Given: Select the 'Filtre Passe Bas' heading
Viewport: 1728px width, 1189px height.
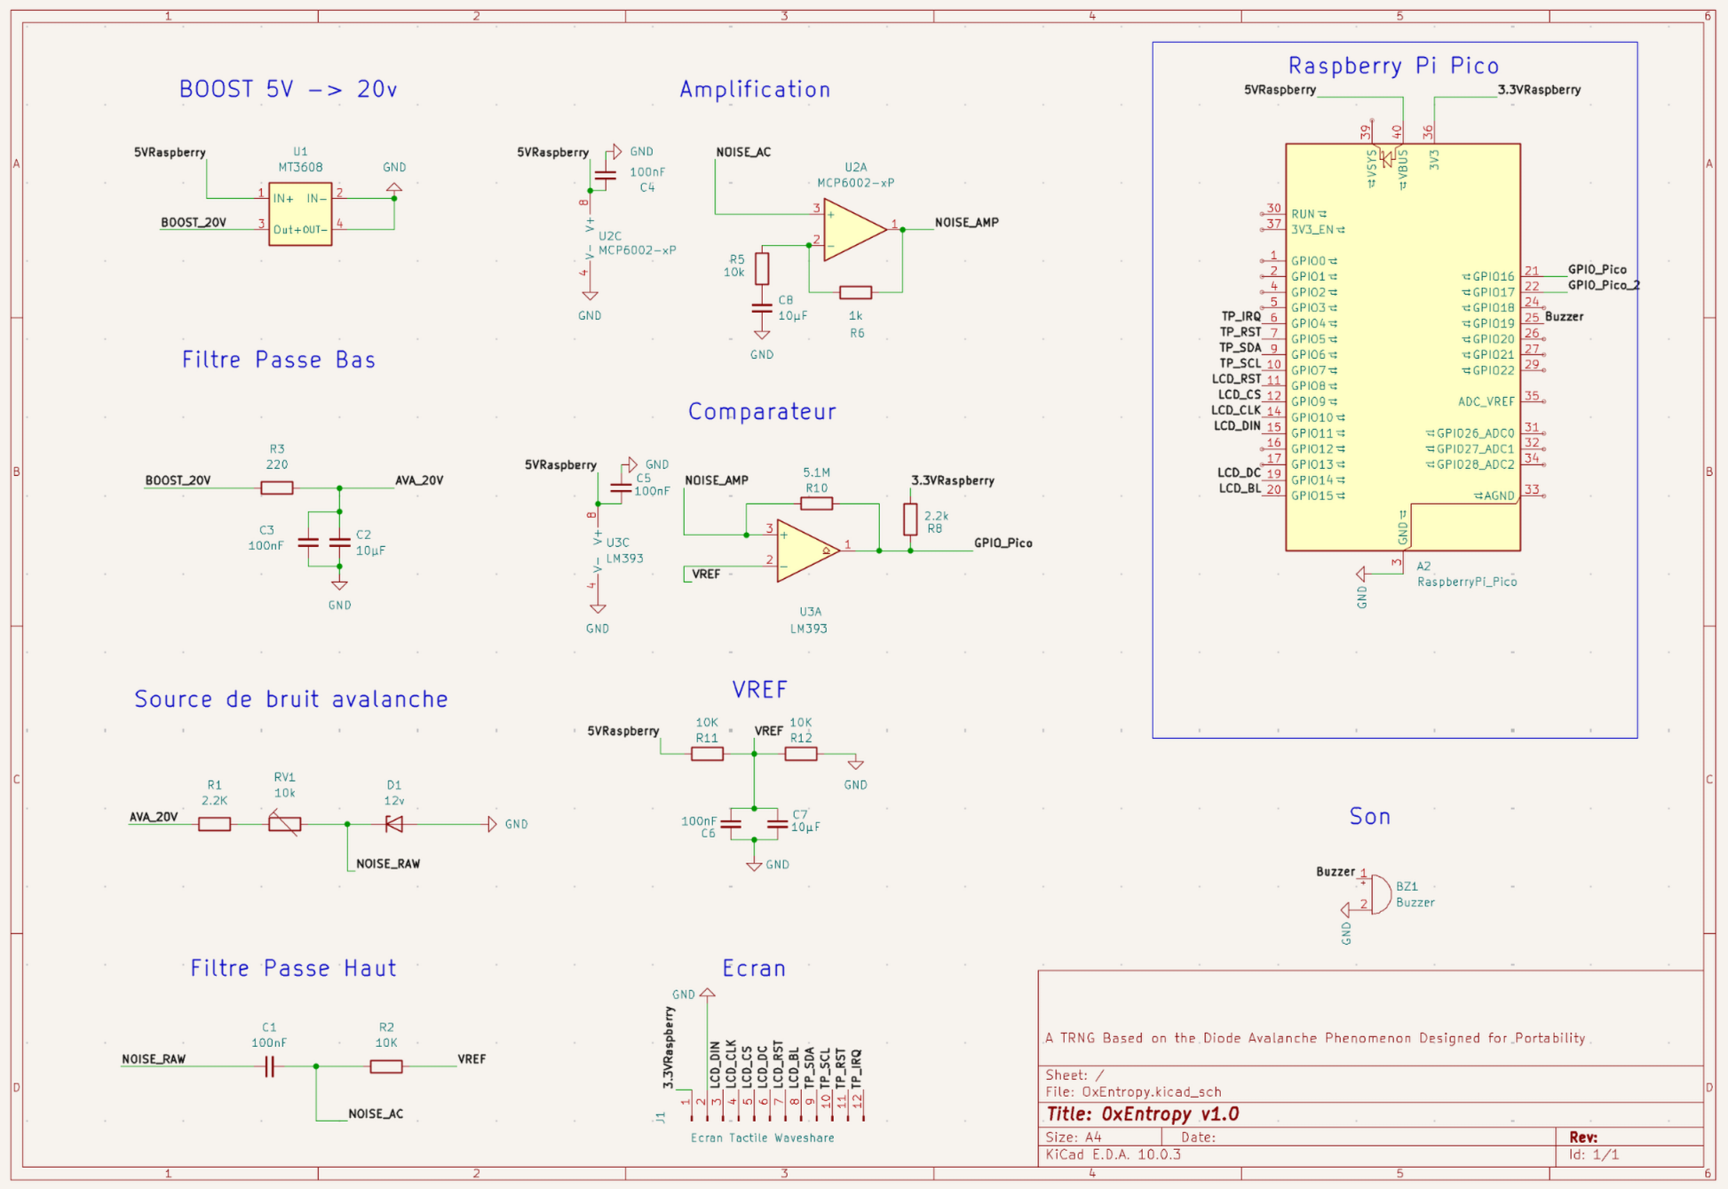Looking at the screenshot, I should tap(279, 360).
